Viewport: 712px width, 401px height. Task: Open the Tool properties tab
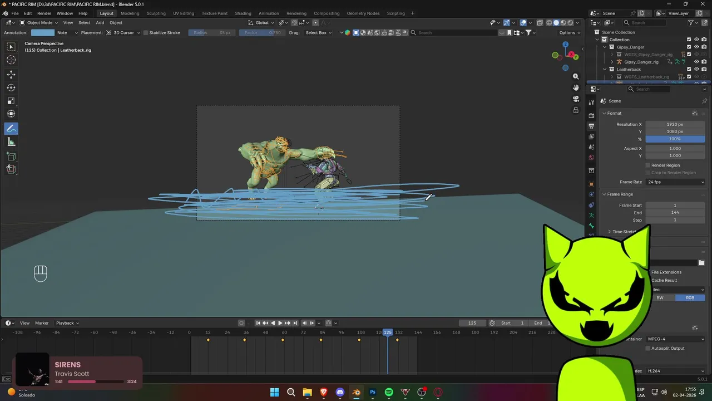click(x=591, y=102)
